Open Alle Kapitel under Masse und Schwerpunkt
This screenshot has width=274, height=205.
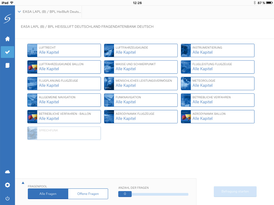coord(126,69)
